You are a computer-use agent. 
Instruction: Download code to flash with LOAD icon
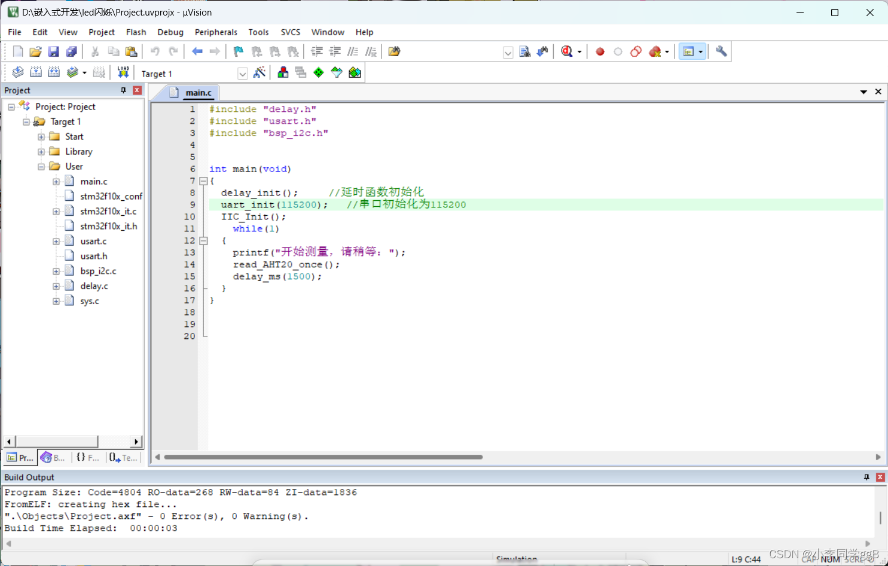point(123,72)
